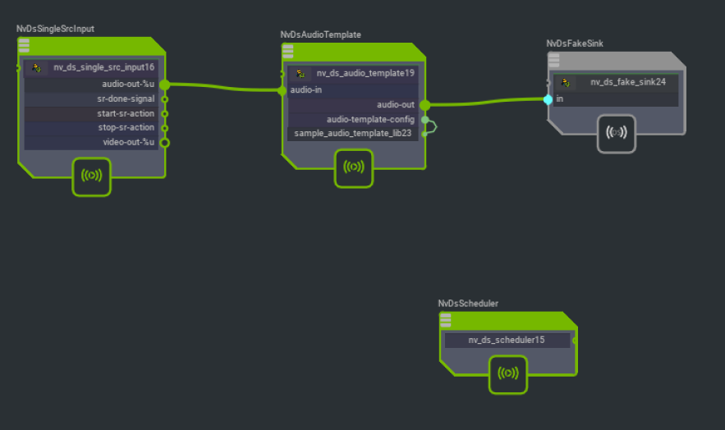725x430 pixels.
Task: Click the NvDsAudioTemplate node's broadcast icon
Action: (354, 167)
